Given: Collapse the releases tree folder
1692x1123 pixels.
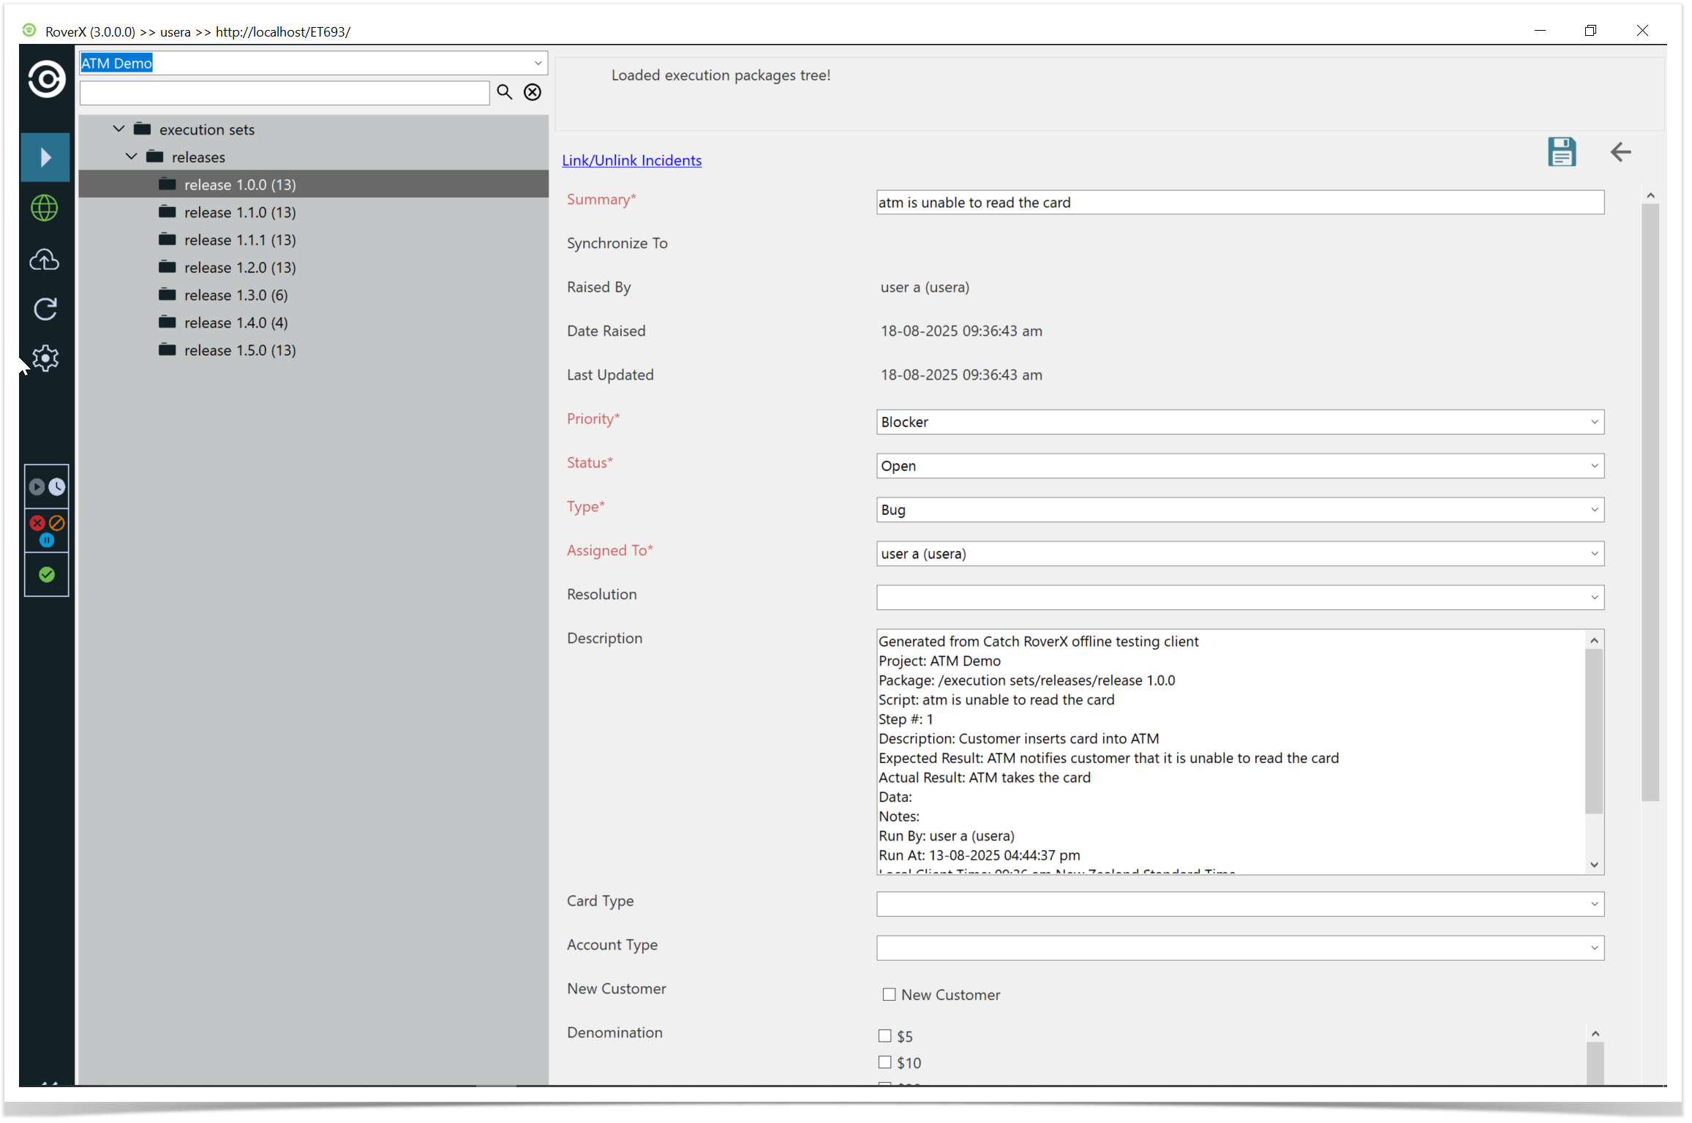Looking at the screenshot, I should [x=131, y=157].
